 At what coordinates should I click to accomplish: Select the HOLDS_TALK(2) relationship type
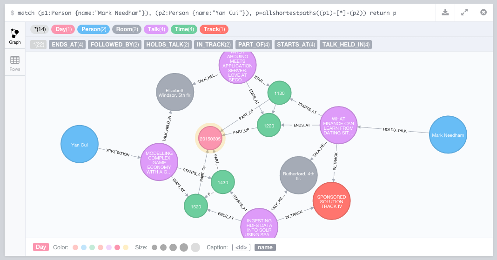168,45
